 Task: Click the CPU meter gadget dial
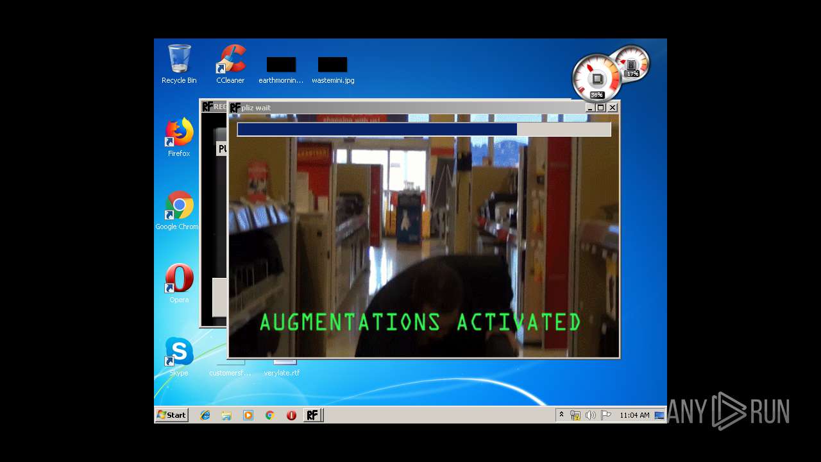click(596, 78)
